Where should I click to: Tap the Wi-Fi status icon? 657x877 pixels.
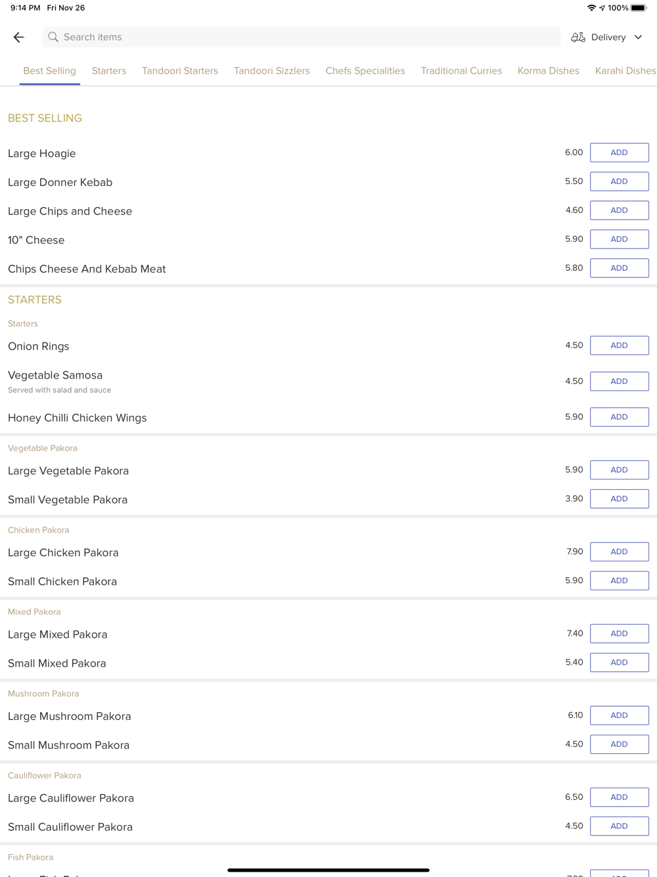(591, 8)
